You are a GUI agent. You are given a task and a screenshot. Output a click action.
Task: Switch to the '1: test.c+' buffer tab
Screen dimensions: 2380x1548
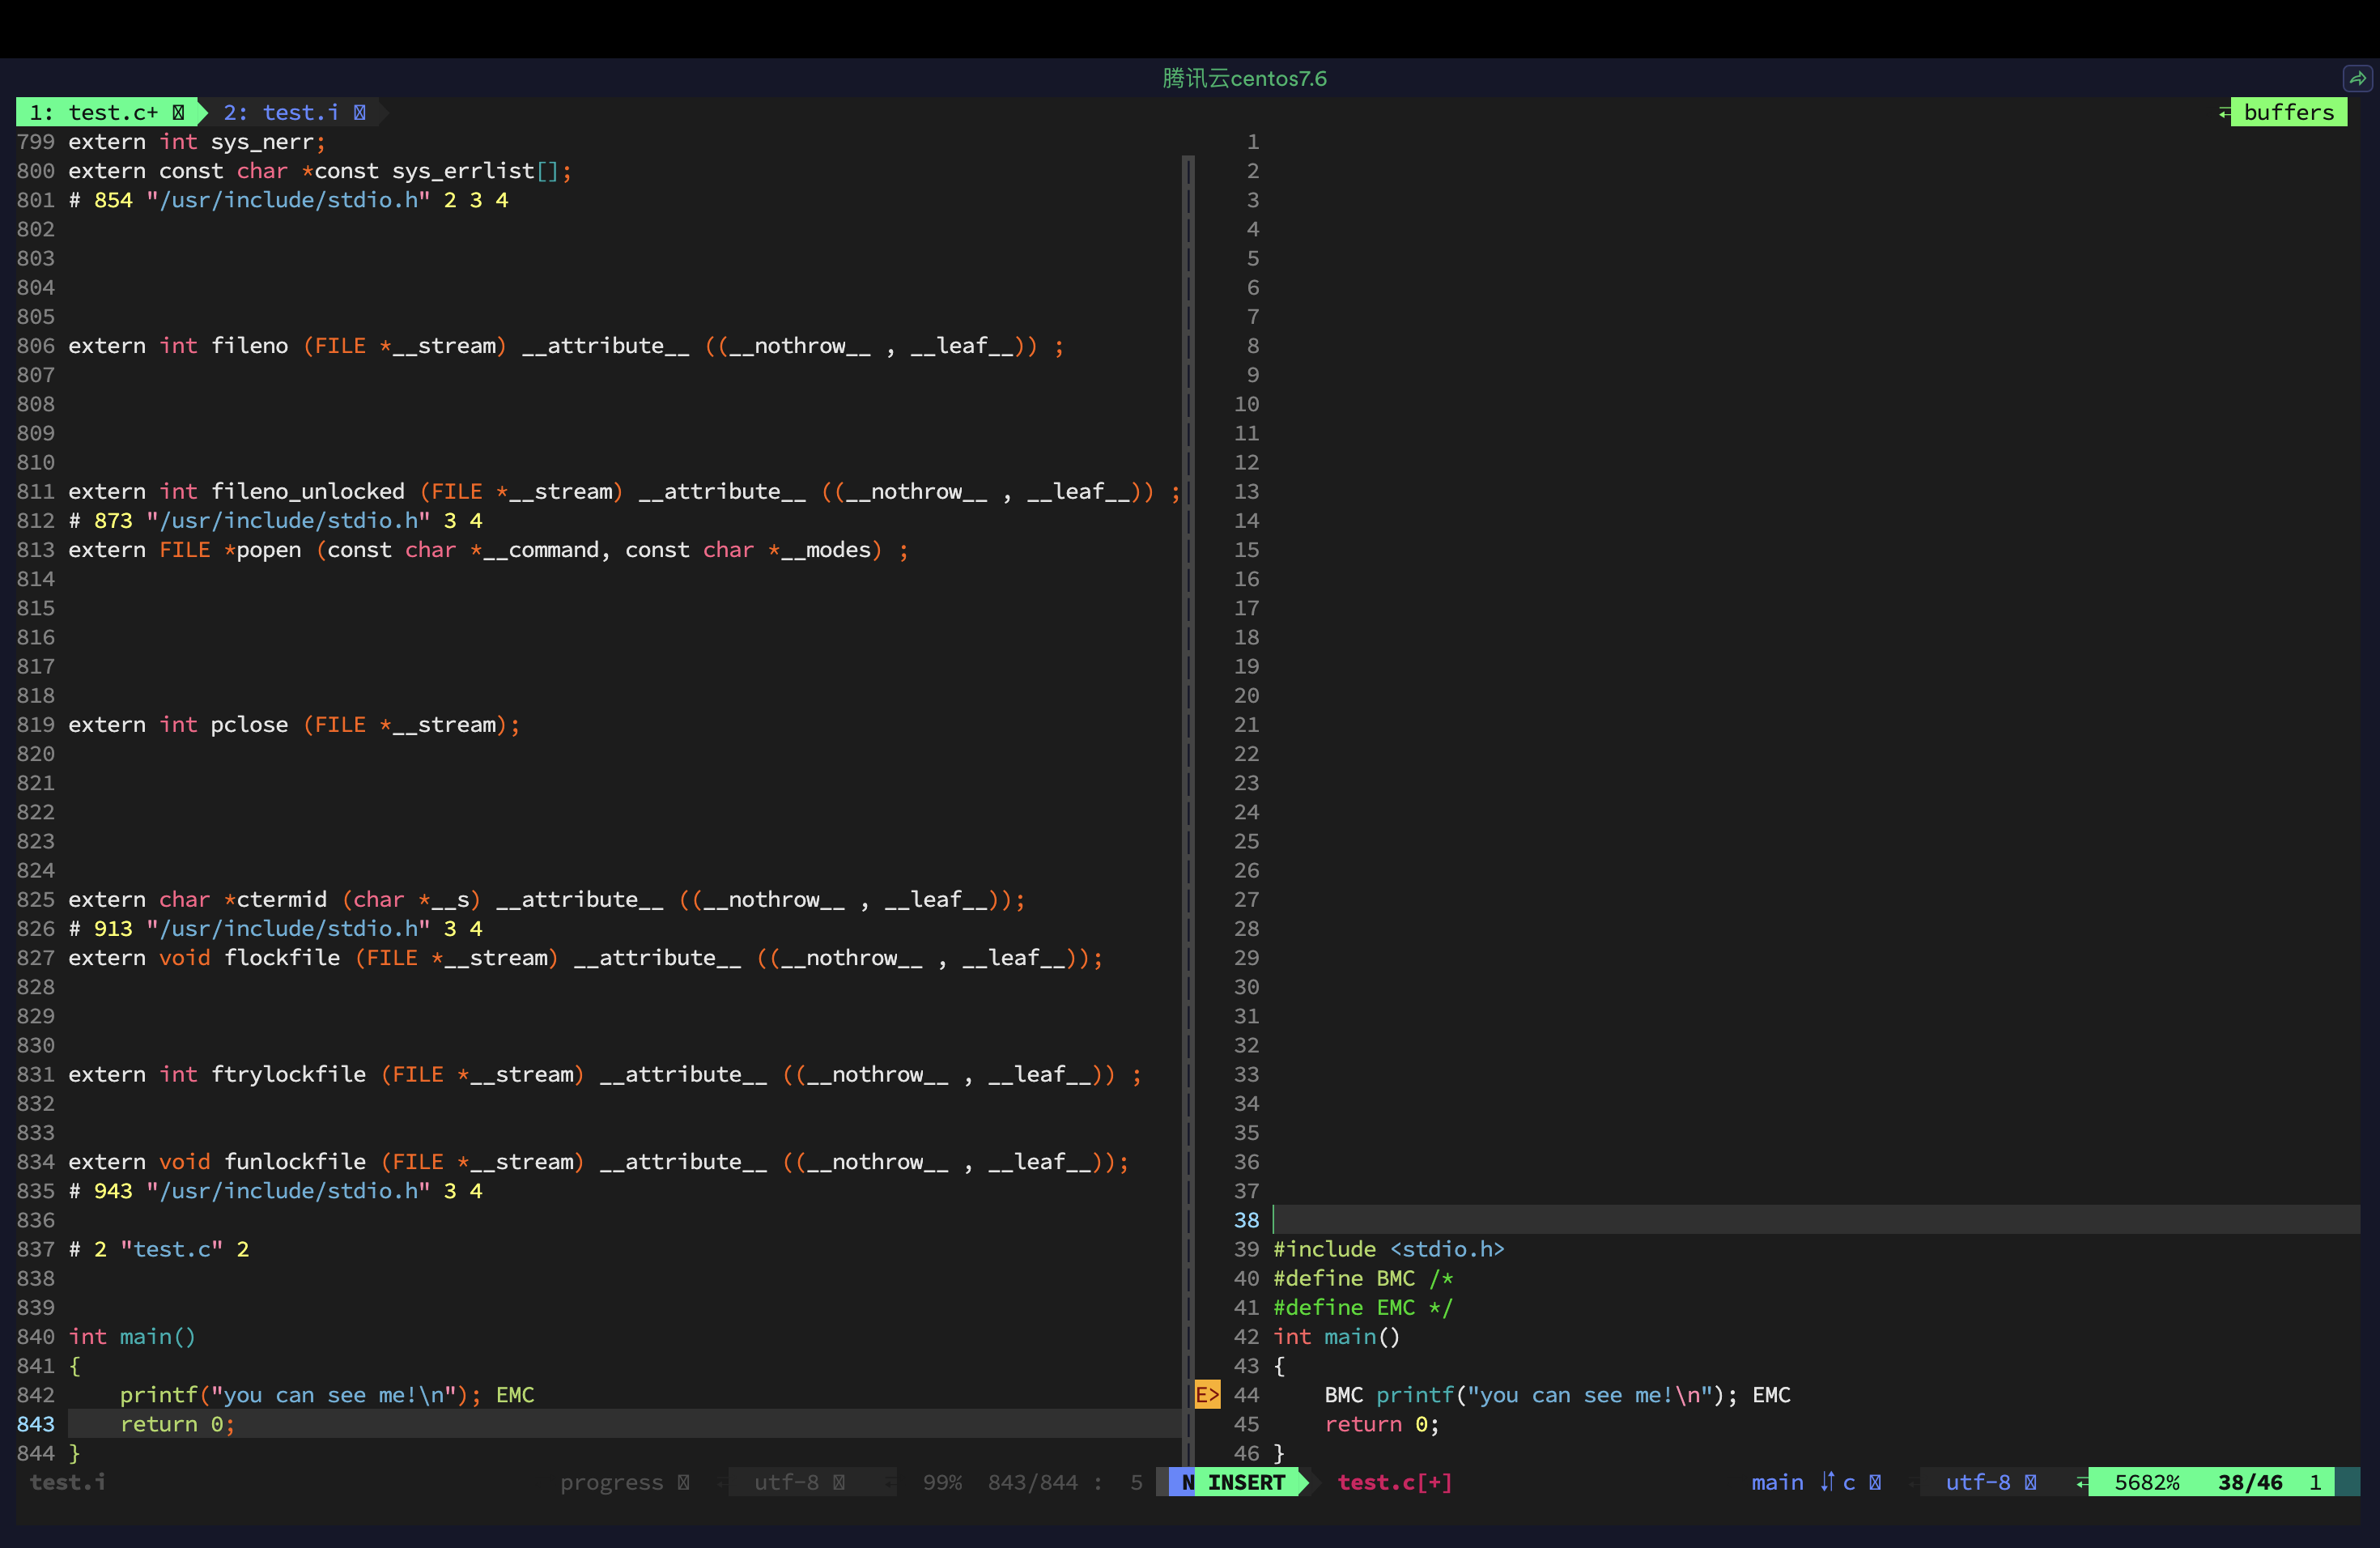point(107,112)
